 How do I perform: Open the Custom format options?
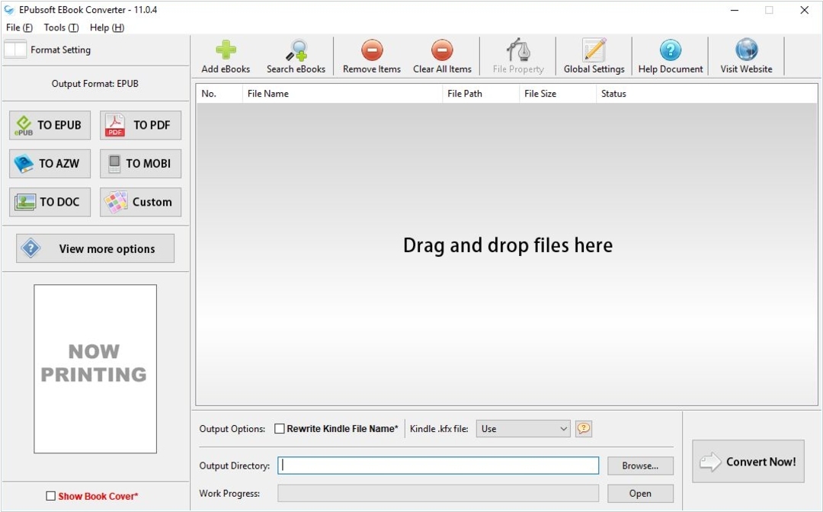pyautogui.click(x=140, y=202)
